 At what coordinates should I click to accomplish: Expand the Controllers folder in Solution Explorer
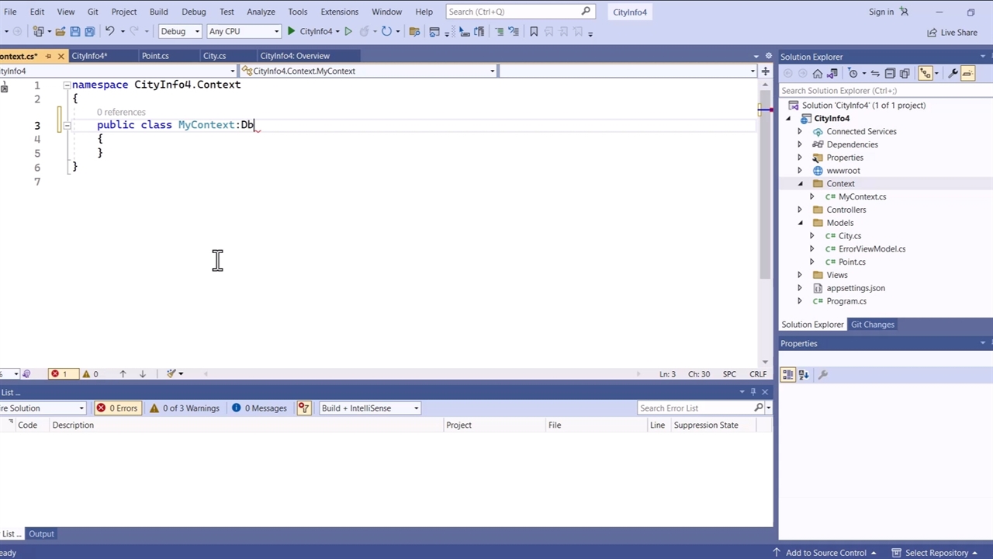click(800, 210)
